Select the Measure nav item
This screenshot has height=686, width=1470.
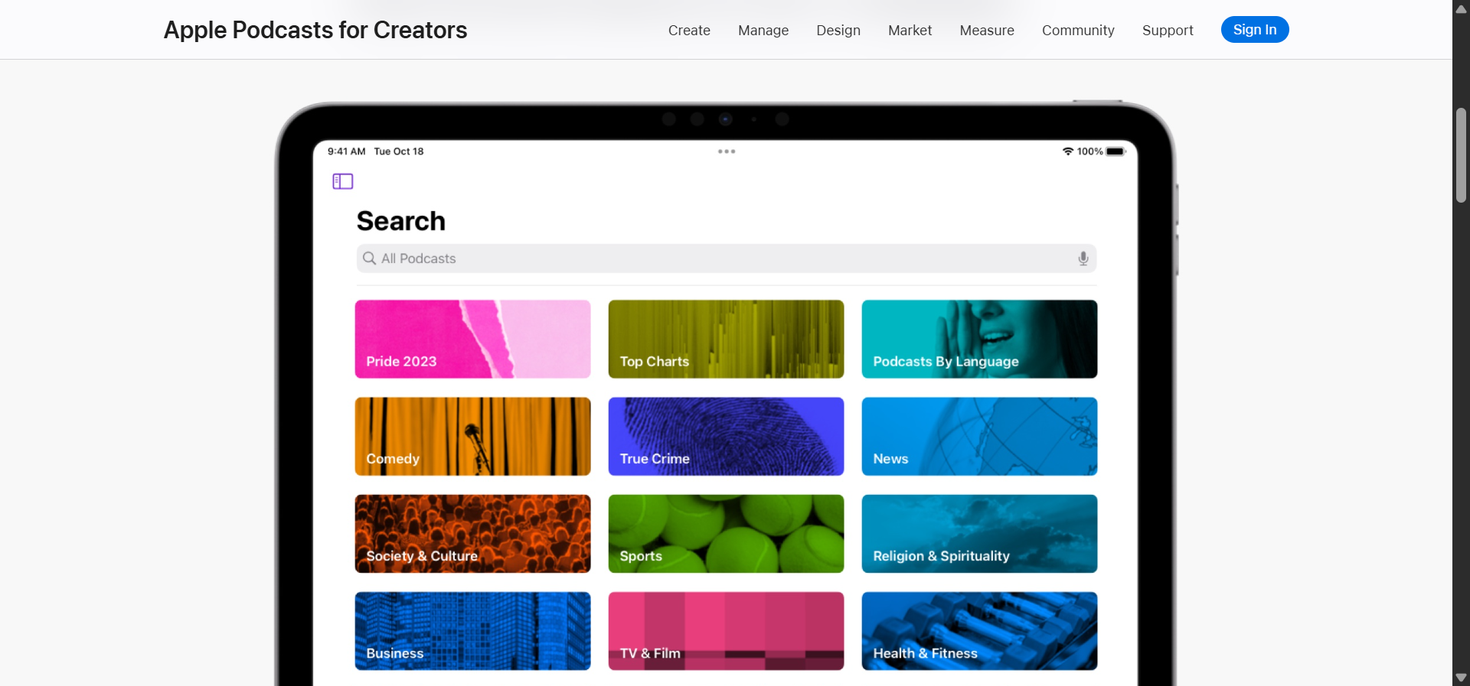(x=987, y=31)
